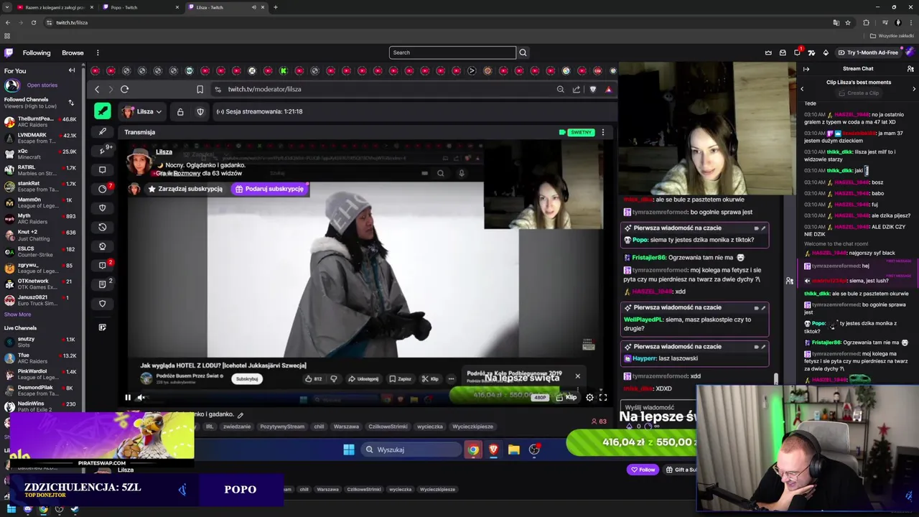This screenshot has width=919, height=517.
Task: Click the Follow button
Action: [x=643, y=470]
